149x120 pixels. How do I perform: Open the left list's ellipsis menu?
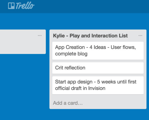40,36
